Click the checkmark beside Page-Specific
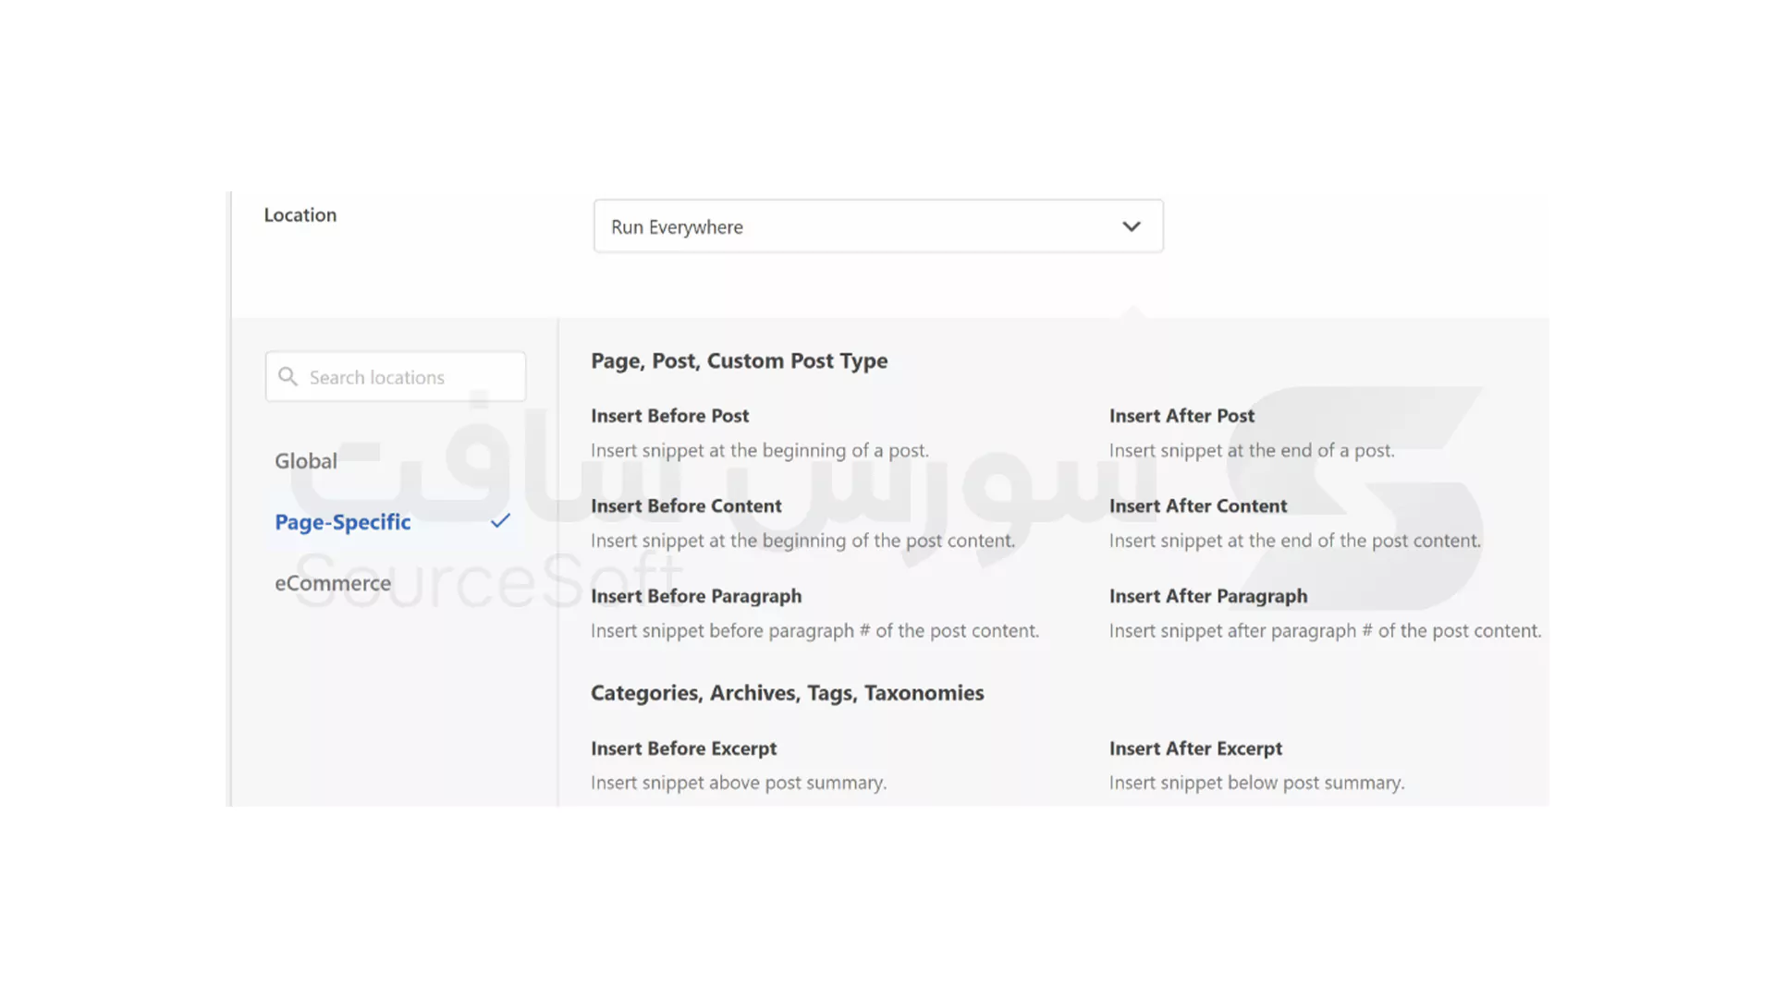Screen dimensions: 1775x998 coord(500,521)
